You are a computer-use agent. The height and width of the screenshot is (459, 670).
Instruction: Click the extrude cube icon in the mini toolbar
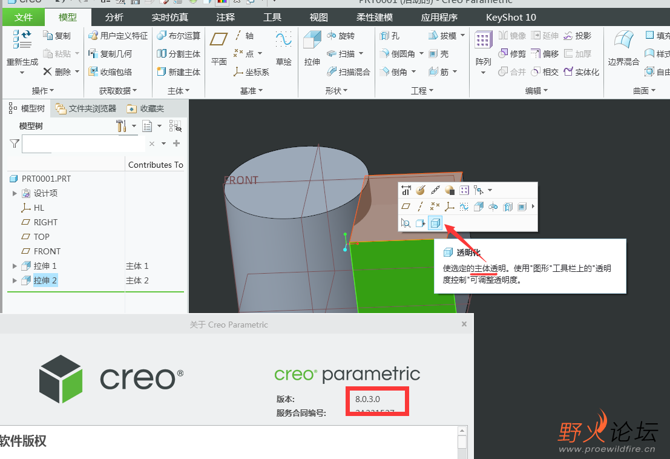point(479,207)
